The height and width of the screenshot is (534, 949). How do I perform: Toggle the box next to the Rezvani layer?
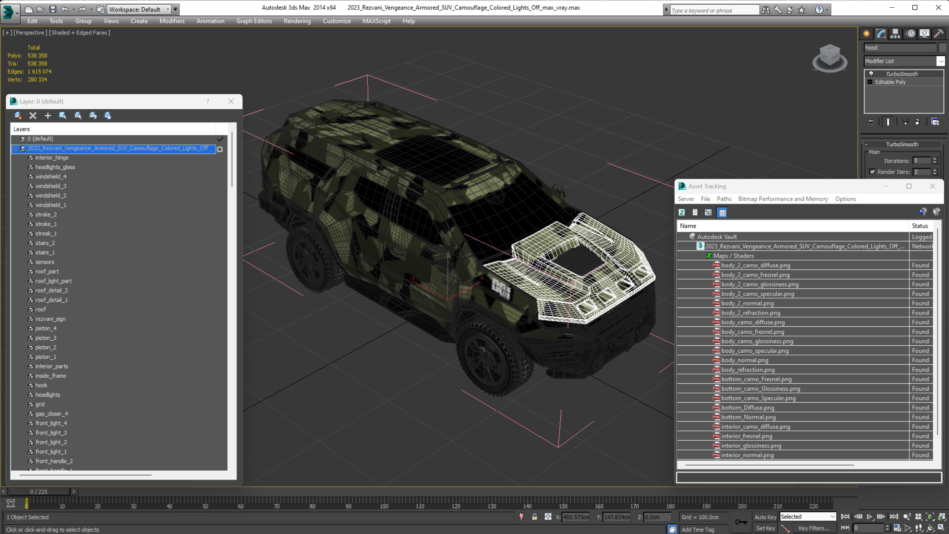tap(220, 149)
